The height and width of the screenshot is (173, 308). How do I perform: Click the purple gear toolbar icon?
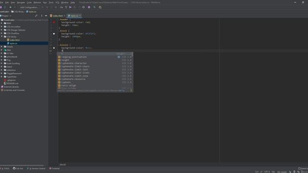(89, 7)
